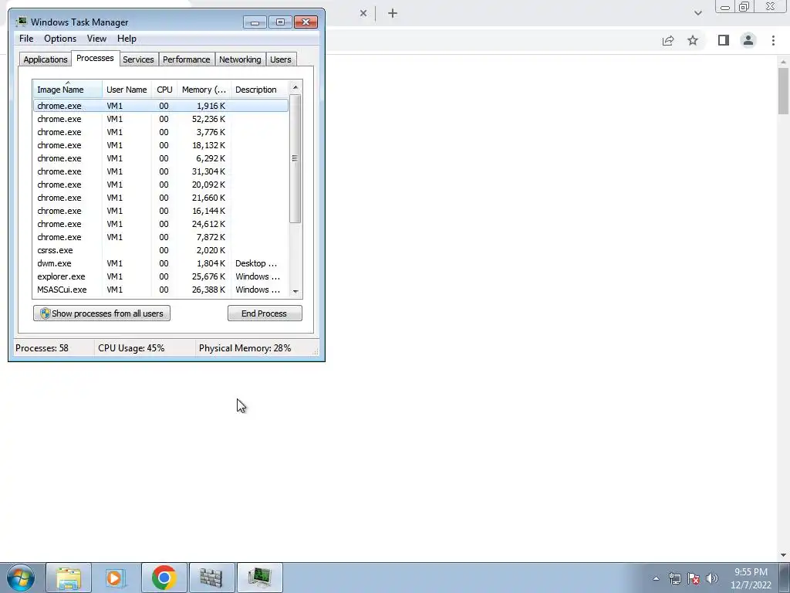The height and width of the screenshot is (593, 790).
Task: Switch to the Applications tab
Action: tap(46, 59)
